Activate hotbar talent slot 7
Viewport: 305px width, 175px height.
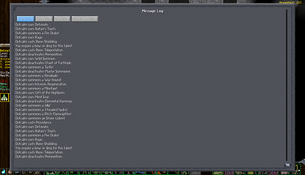point(118,173)
